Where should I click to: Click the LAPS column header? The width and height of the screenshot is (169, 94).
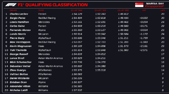point(162,10)
